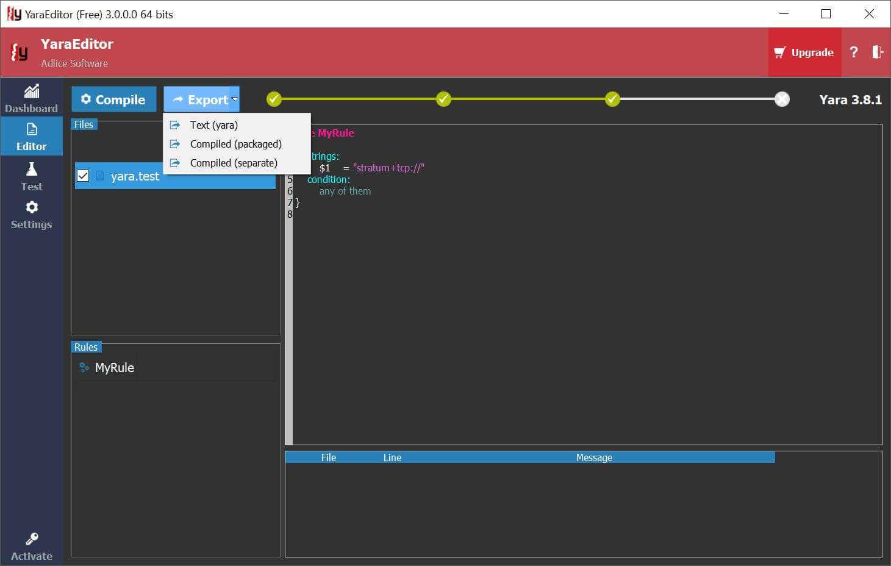Viewport: 891px width, 566px height.
Task: Click the Message column header
Action: point(593,457)
